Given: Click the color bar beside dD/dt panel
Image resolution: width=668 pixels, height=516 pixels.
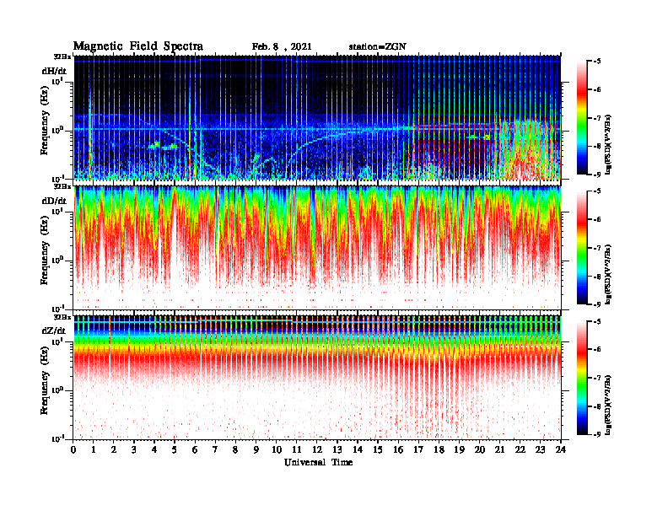Looking at the screenshot, I should (582, 248).
